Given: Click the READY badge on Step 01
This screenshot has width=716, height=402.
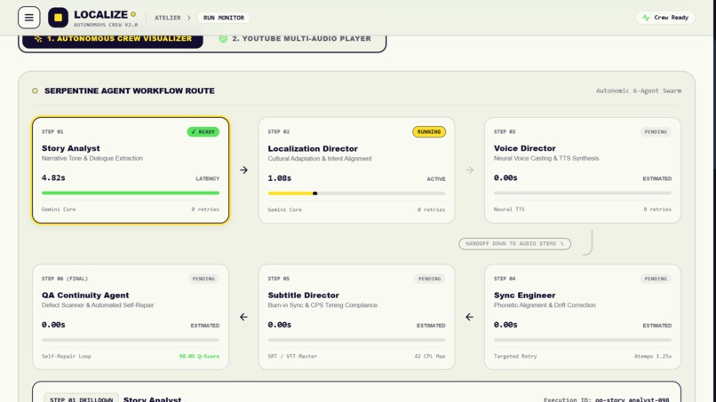Looking at the screenshot, I should click(203, 132).
